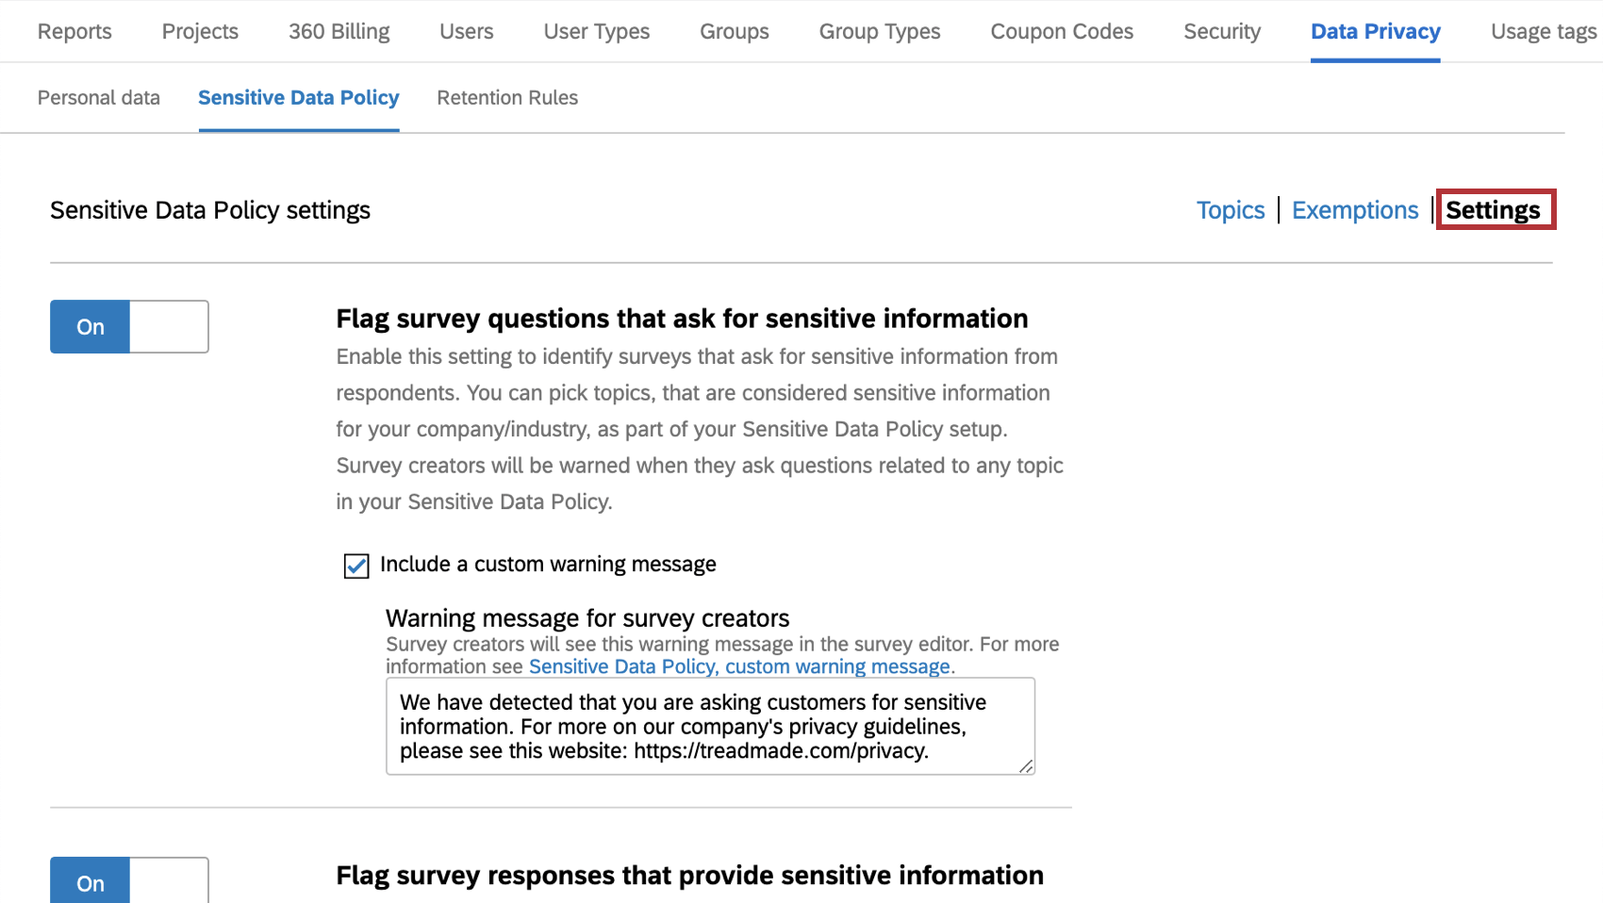Select the Group Types tab
The height and width of the screenshot is (903, 1603).
[879, 31]
